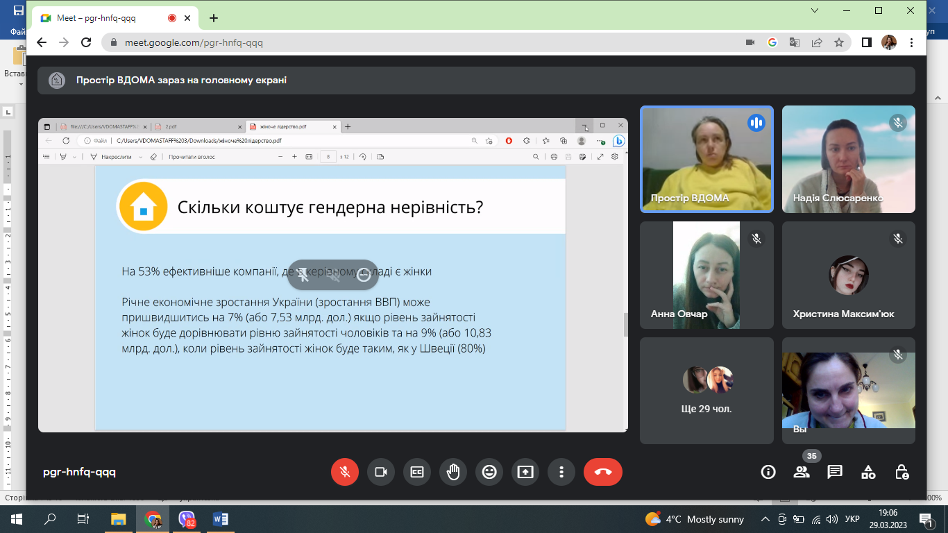Click the Chrome address bar URL
948x533 pixels.
[x=194, y=42]
